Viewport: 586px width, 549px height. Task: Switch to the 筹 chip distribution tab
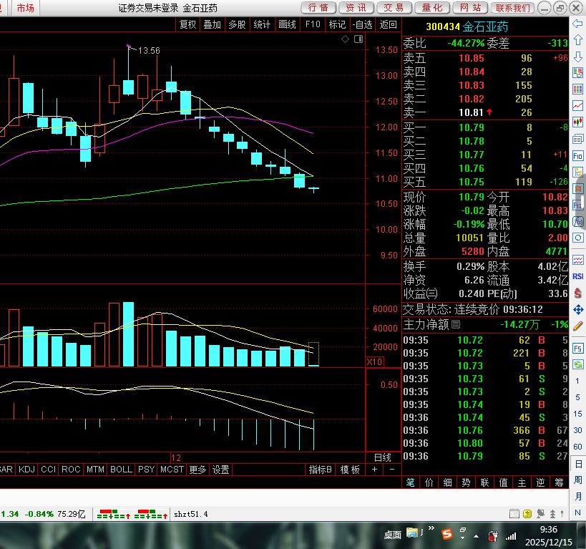[559, 482]
